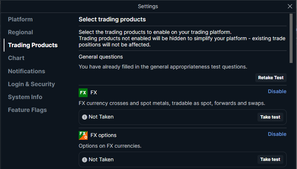
Task: Switch to the Chart settings section
Action: (16, 58)
